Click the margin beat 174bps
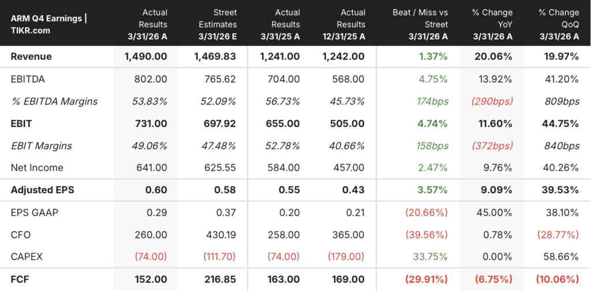 point(432,102)
